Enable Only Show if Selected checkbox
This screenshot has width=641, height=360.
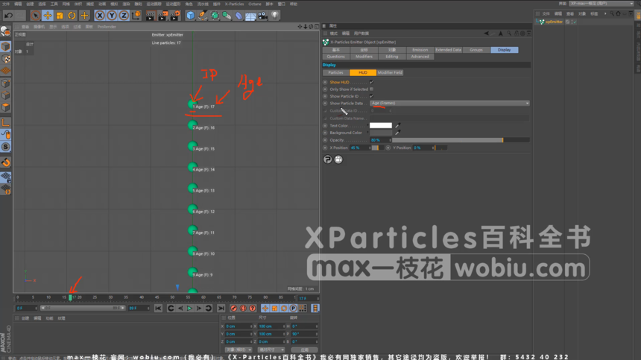click(x=372, y=89)
